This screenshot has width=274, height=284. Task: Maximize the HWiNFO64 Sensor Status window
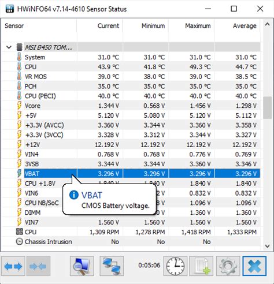[x=234, y=9]
